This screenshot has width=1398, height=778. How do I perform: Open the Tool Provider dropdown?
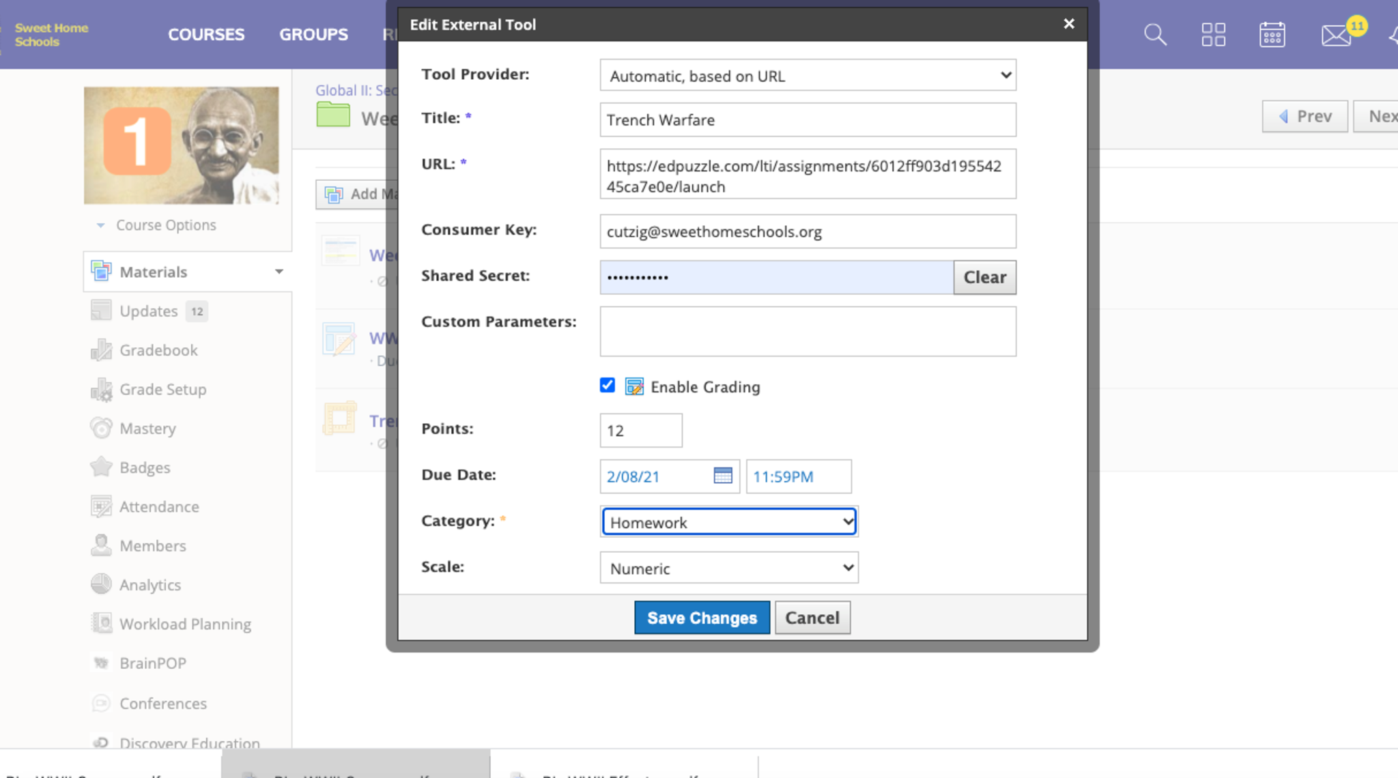808,75
